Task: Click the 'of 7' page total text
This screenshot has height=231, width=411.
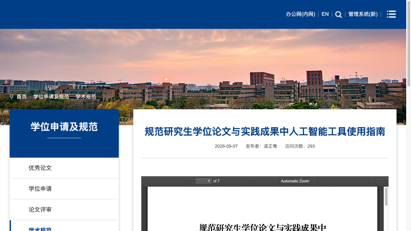Action: 216,181
